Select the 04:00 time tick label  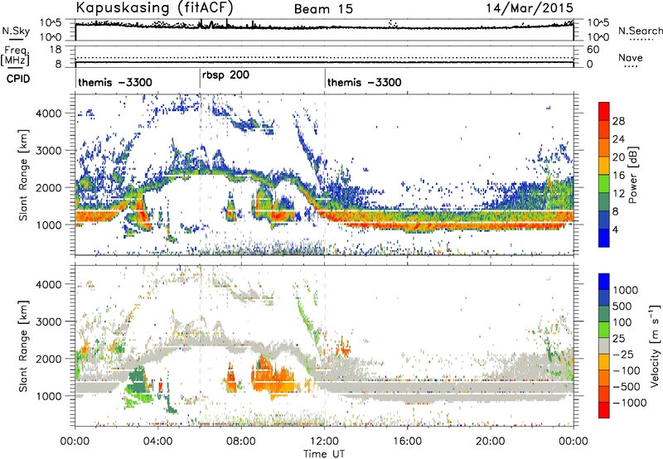point(158,442)
